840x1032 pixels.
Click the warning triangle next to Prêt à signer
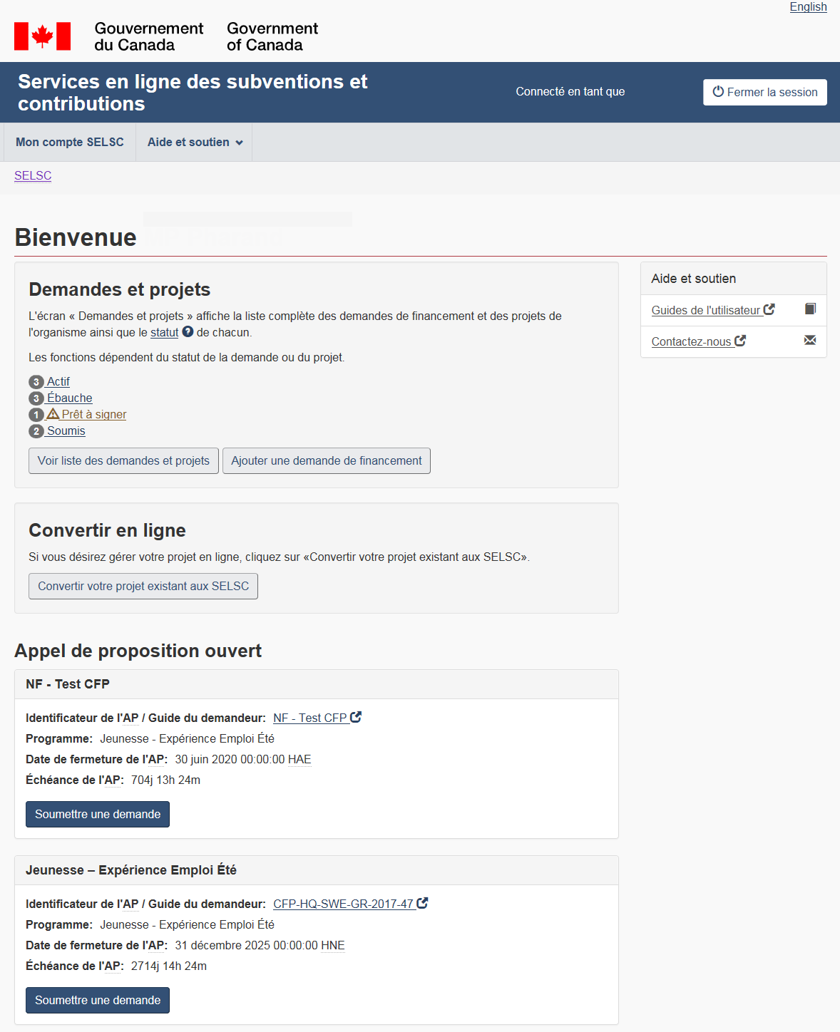click(53, 414)
